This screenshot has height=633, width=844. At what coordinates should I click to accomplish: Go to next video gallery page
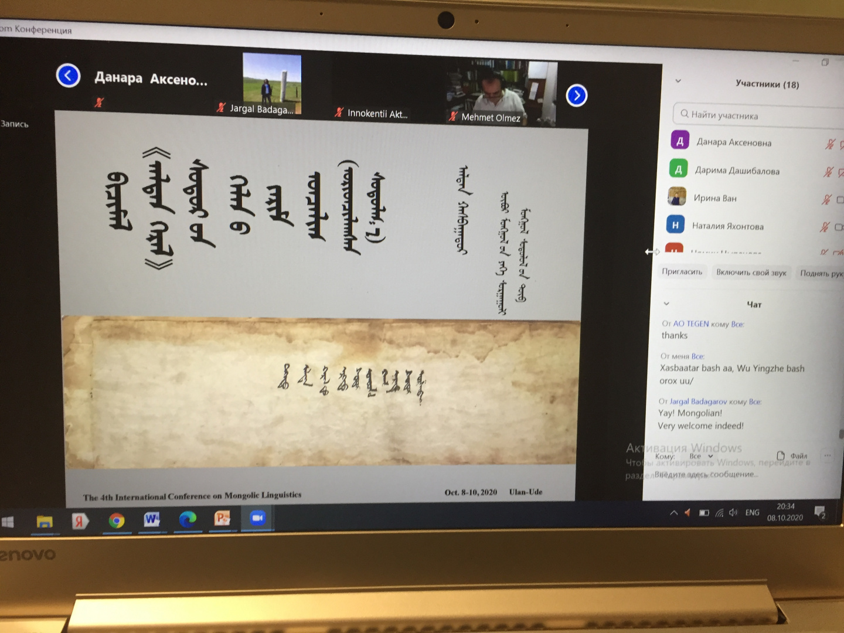(x=577, y=96)
